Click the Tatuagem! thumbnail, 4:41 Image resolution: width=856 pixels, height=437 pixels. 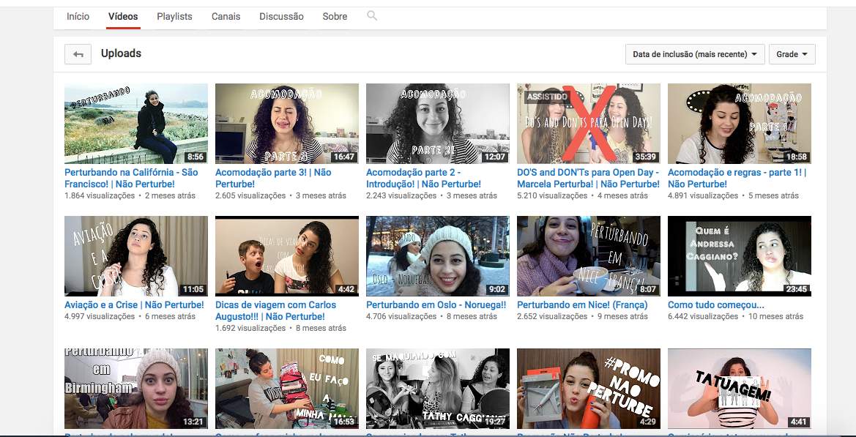tap(739, 389)
